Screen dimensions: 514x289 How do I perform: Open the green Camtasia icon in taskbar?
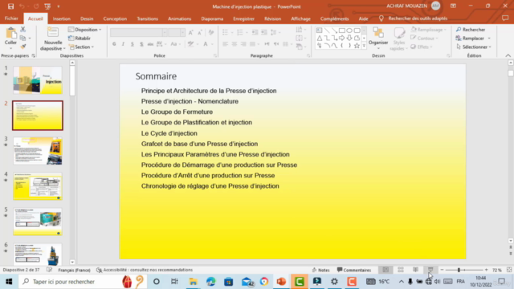[x=300, y=282]
